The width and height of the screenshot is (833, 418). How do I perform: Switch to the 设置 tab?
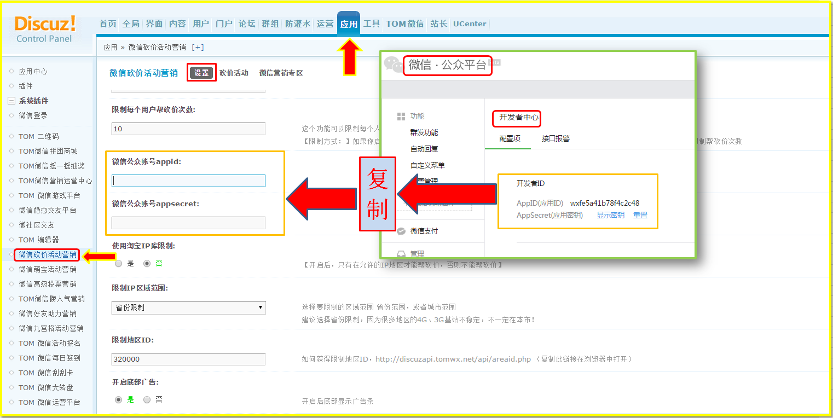201,73
